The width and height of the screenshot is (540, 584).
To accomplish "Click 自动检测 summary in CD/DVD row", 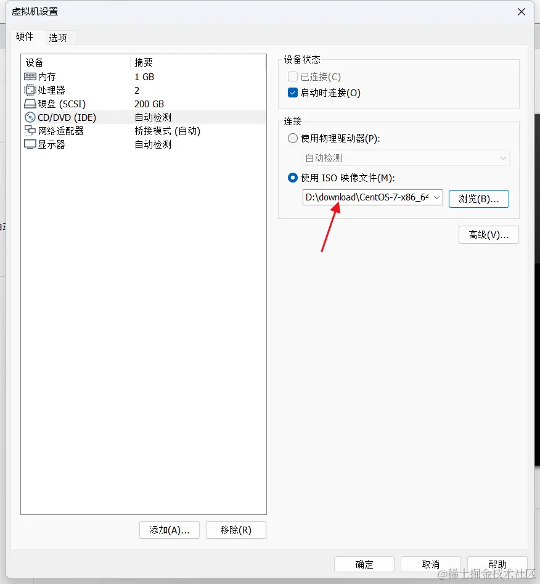I will pyautogui.click(x=153, y=117).
